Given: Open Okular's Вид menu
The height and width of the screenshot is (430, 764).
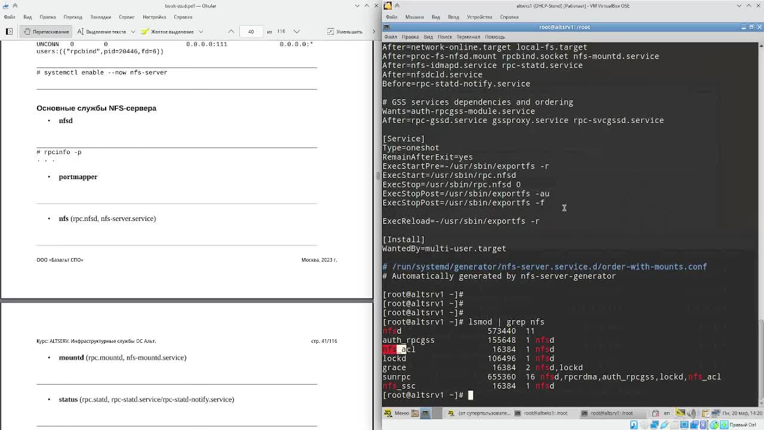Looking at the screenshot, I should [27, 17].
